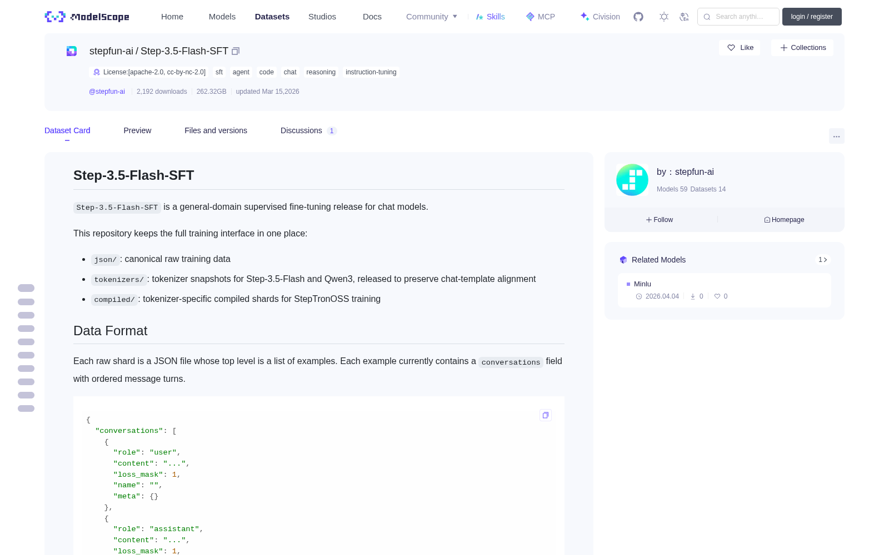Open Discussions tab
Viewport: 889px width, 555px height.
(308, 130)
